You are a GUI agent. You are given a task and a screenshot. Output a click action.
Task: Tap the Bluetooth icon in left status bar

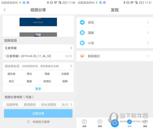pos(48,2)
